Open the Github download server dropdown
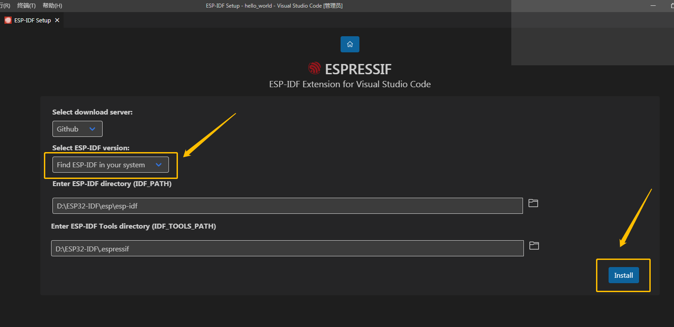The width and height of the screenshot is (674, 327). [76, 128]
